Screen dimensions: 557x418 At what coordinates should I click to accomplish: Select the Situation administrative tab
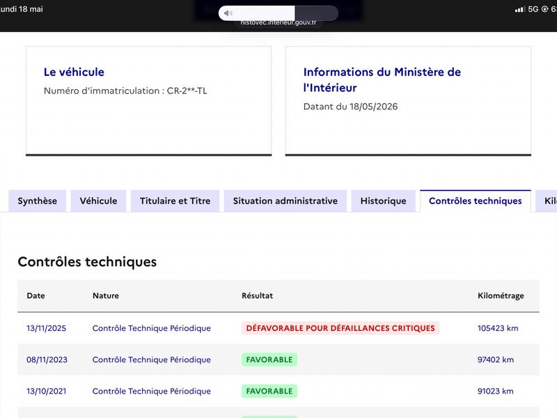tap(285, 201)
